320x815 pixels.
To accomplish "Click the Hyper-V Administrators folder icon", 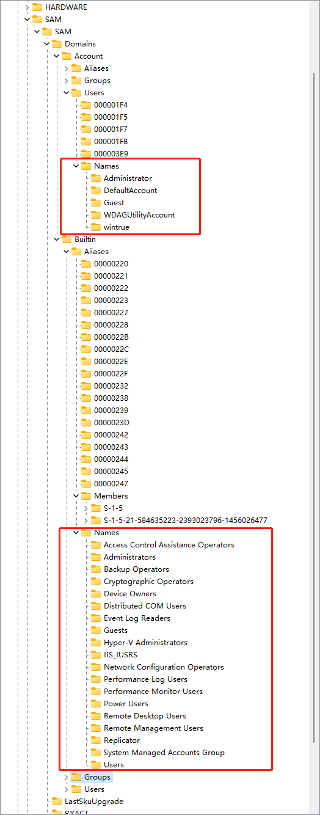I will [x=96, y=643].
